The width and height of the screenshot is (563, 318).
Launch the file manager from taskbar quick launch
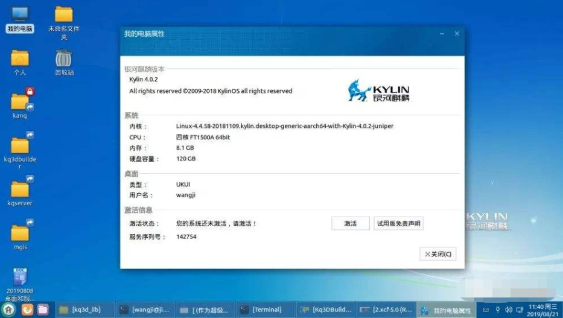[x=43, y=310]
